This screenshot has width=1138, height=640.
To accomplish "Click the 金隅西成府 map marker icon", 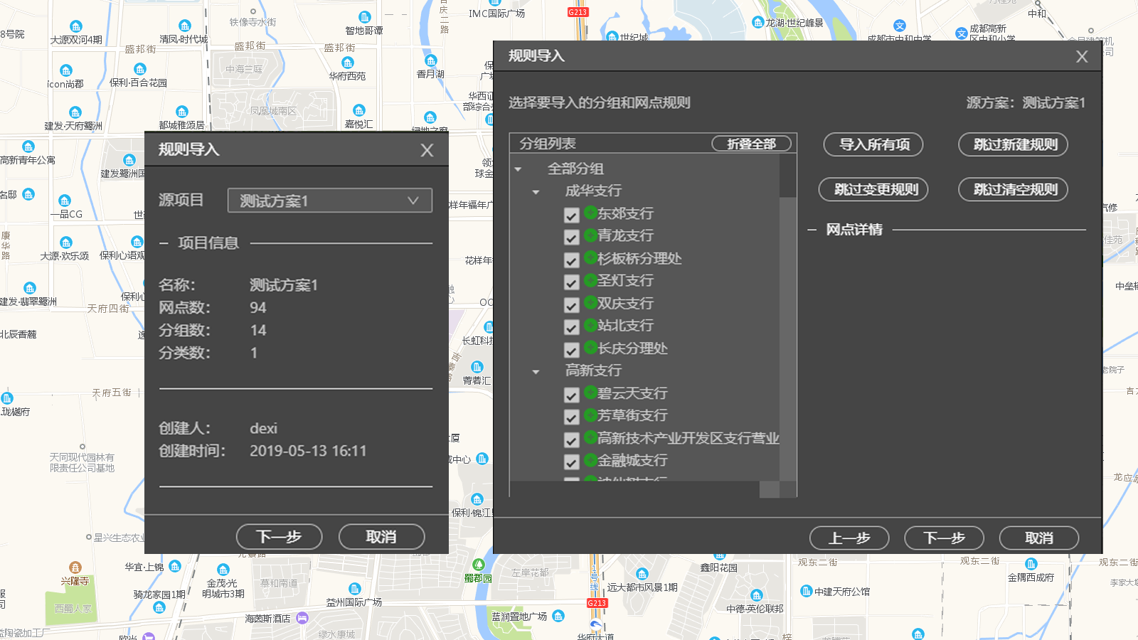I will (1031, 564).
